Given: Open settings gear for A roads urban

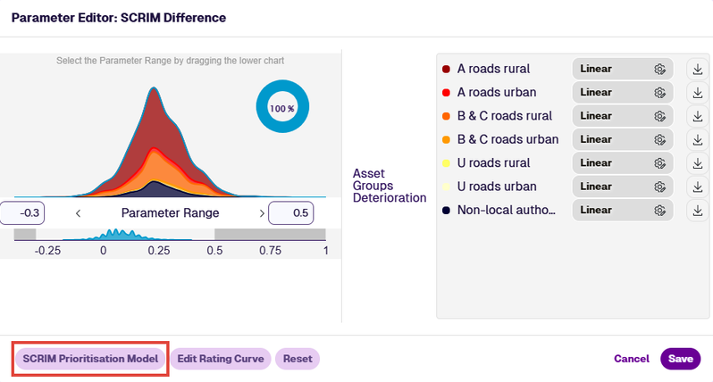Looking at the screenshot, I should (x=659, y=93).
